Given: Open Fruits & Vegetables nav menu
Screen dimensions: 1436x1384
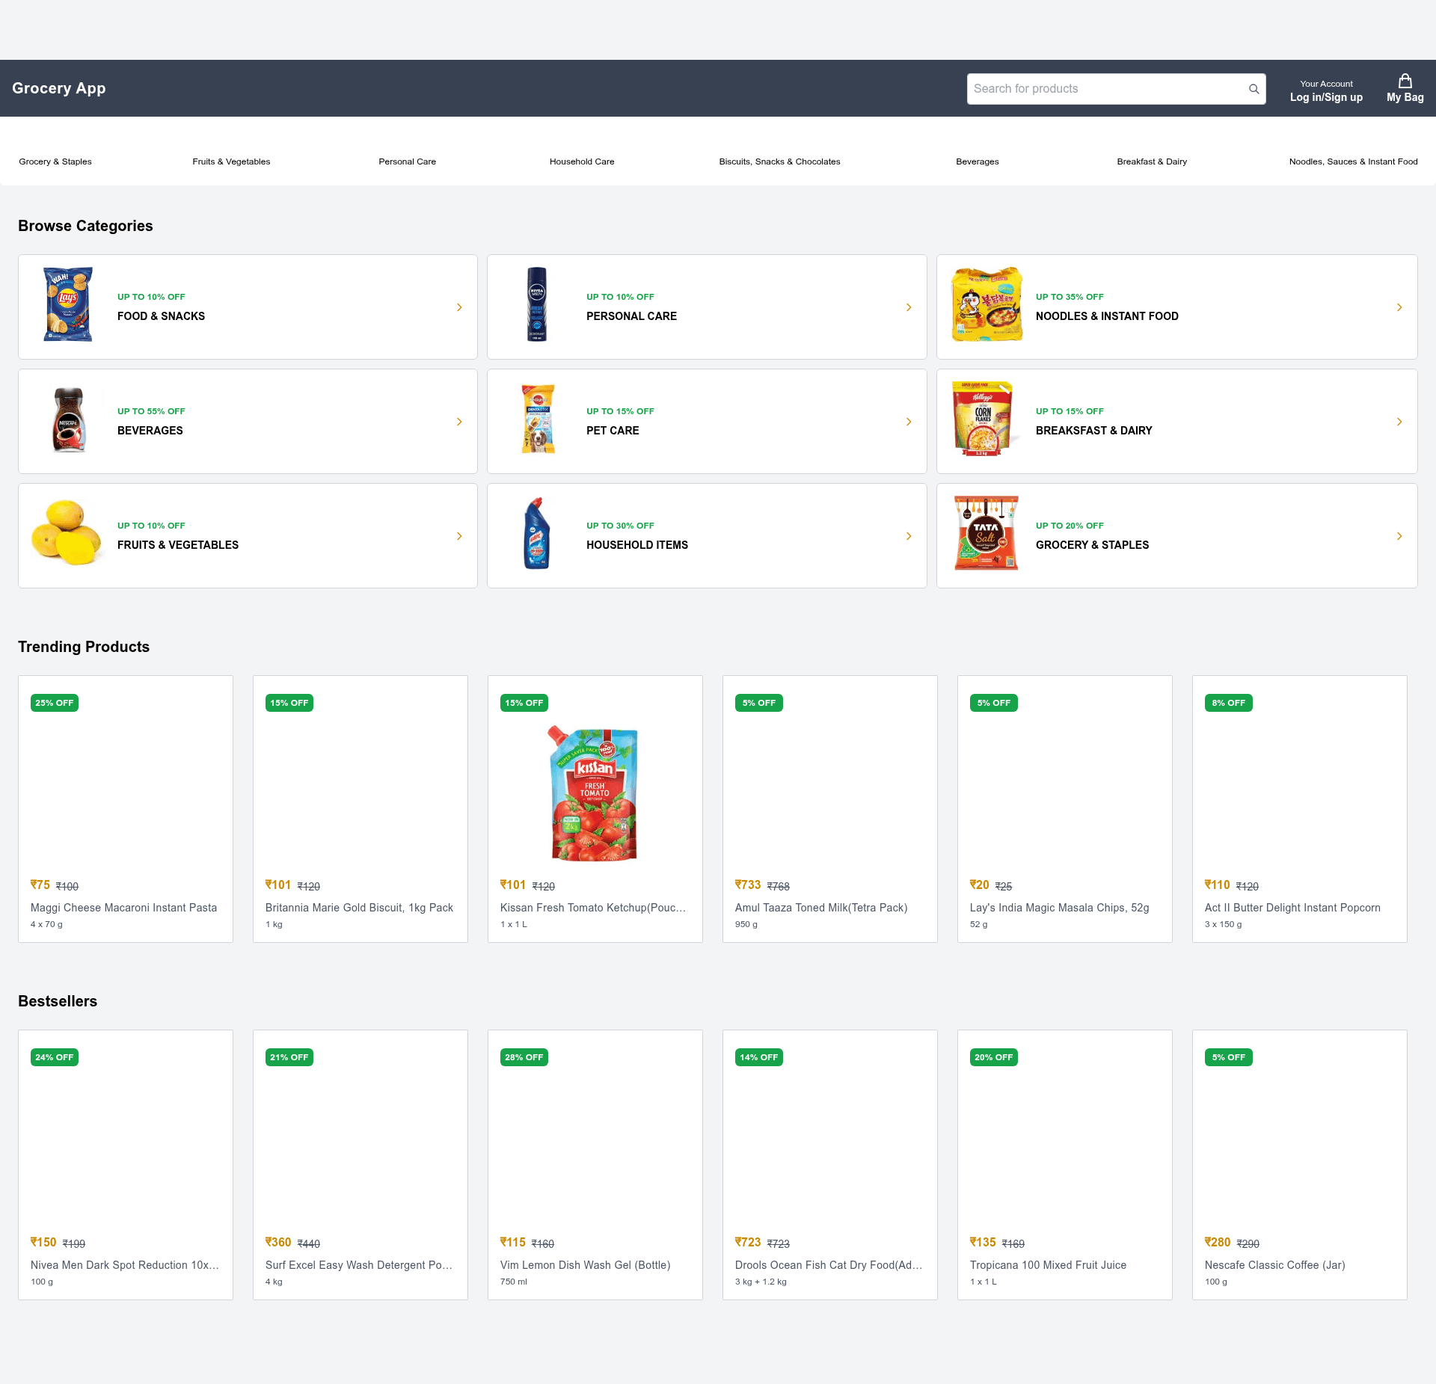Looking at the screenshot, I should (231, 162).
